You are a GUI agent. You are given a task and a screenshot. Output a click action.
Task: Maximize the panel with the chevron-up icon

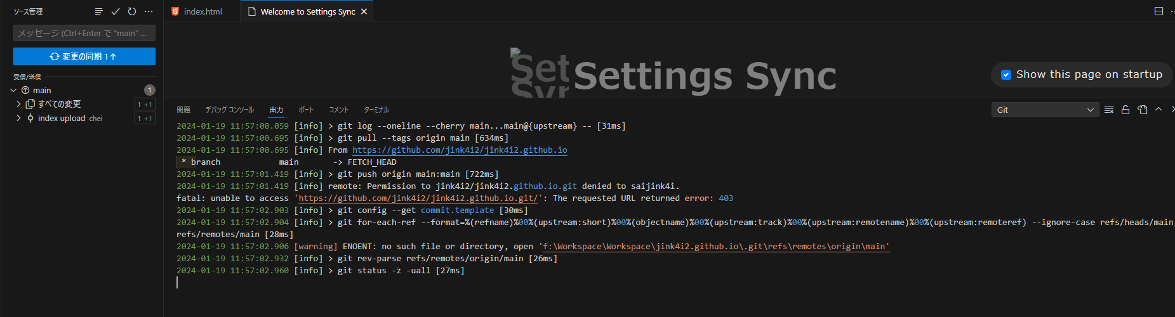click(1158, 110)
